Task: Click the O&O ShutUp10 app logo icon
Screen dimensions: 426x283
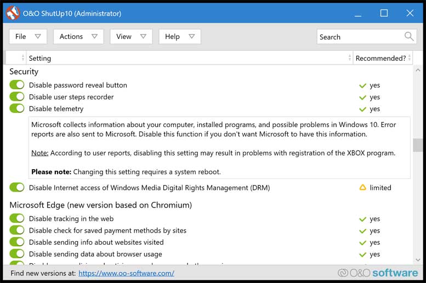Action: [13, 13]
